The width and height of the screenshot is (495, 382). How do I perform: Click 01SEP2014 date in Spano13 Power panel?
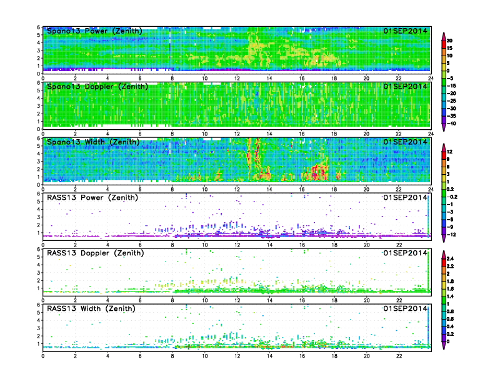(x=406, y=31)
